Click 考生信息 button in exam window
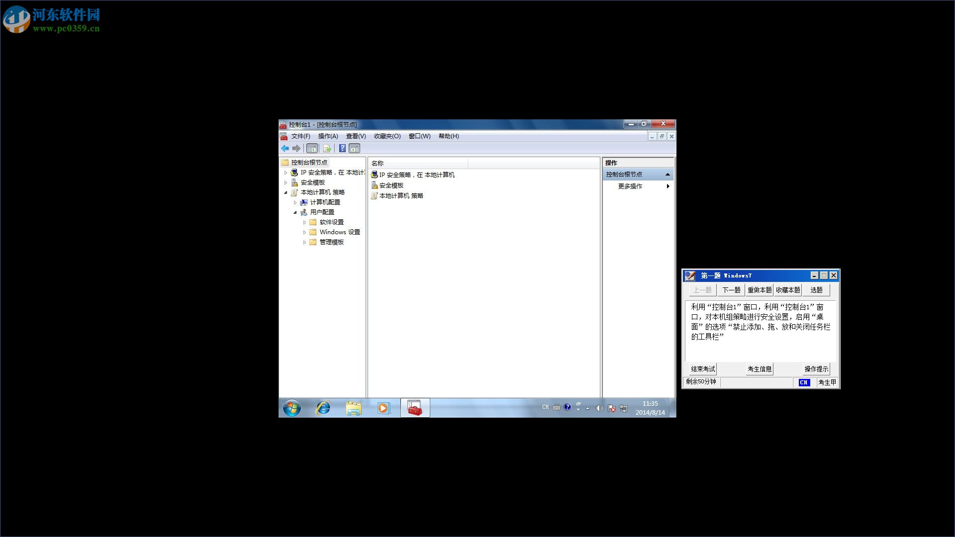Screen dimensions: 955x537 [x=760, y=369]
